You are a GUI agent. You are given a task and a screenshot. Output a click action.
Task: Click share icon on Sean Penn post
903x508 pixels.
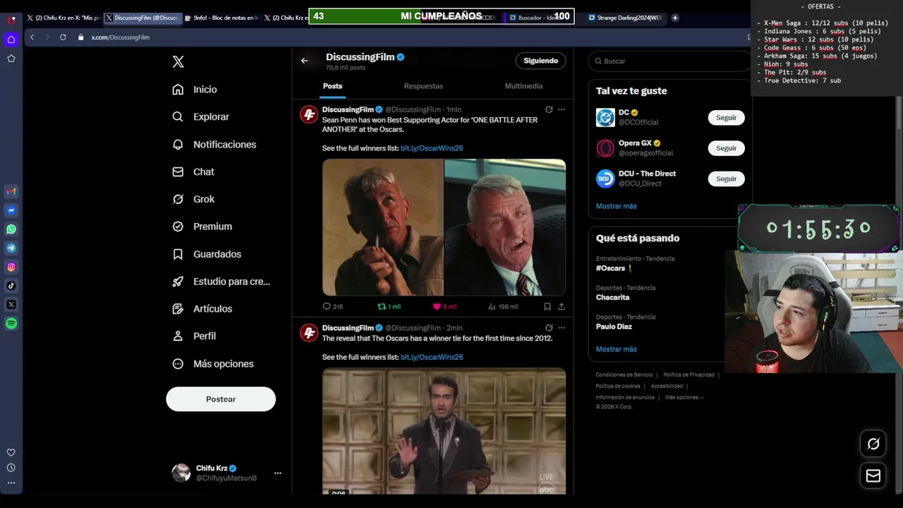click(x=562, y=307)
